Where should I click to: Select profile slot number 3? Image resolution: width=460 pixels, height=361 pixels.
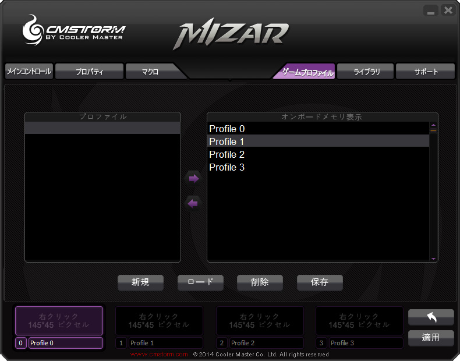click(x=321, y=343)
